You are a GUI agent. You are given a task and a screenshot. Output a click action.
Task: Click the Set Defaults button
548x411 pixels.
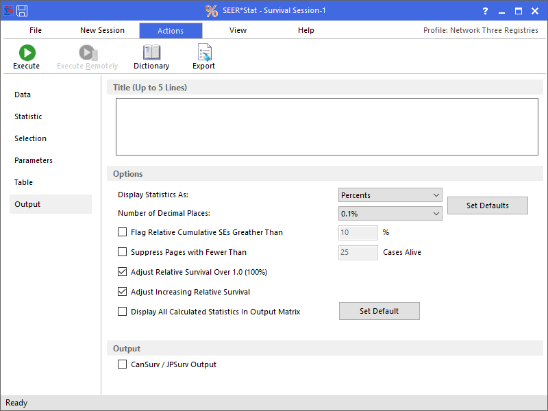[x=487, y=206]
